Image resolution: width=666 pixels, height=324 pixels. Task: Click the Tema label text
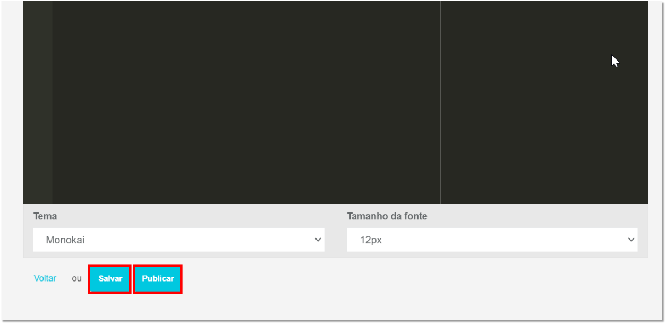(x=45, y=216)
